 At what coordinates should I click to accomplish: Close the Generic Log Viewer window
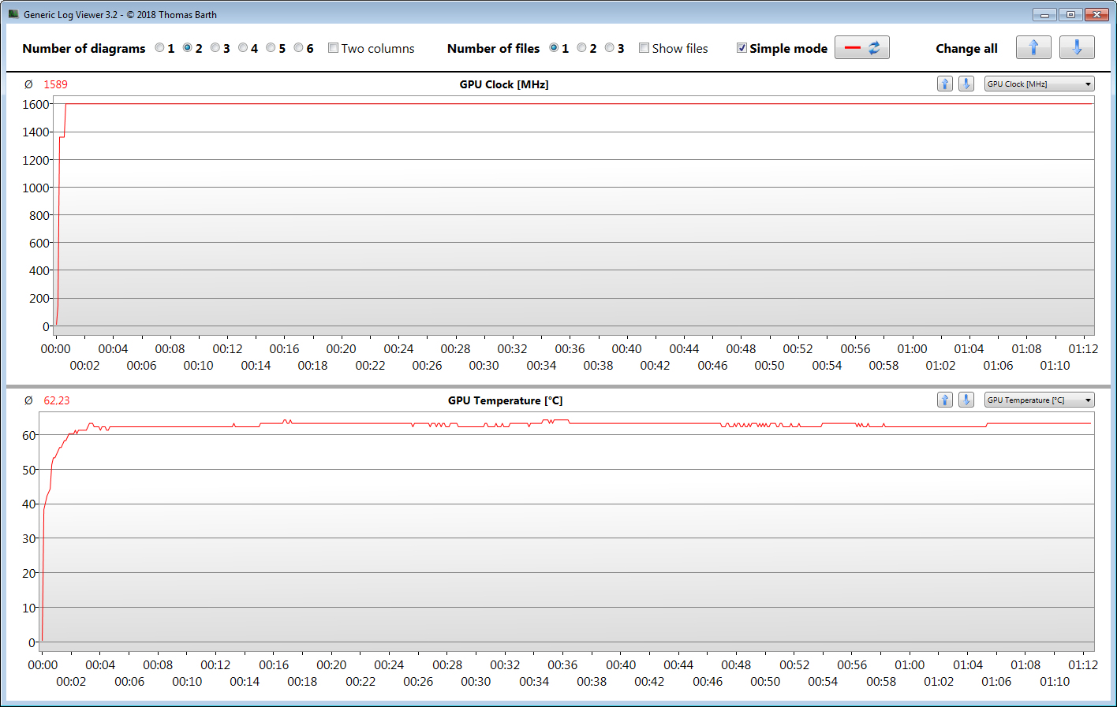1097,14
